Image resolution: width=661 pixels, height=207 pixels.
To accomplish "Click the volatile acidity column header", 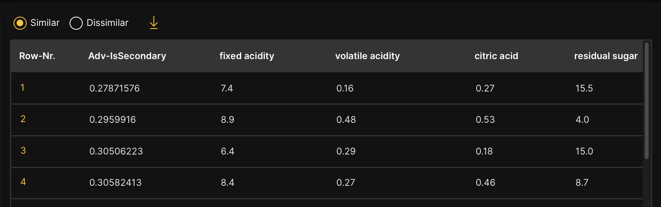I will point(367,56).
